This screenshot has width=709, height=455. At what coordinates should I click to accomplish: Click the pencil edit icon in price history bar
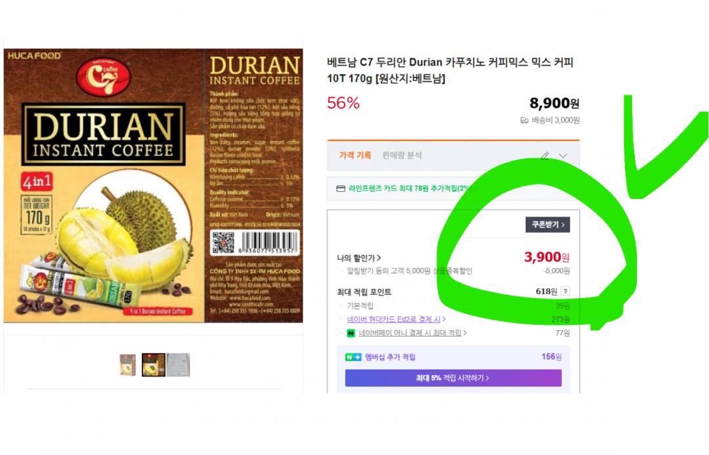click(545, 156)
